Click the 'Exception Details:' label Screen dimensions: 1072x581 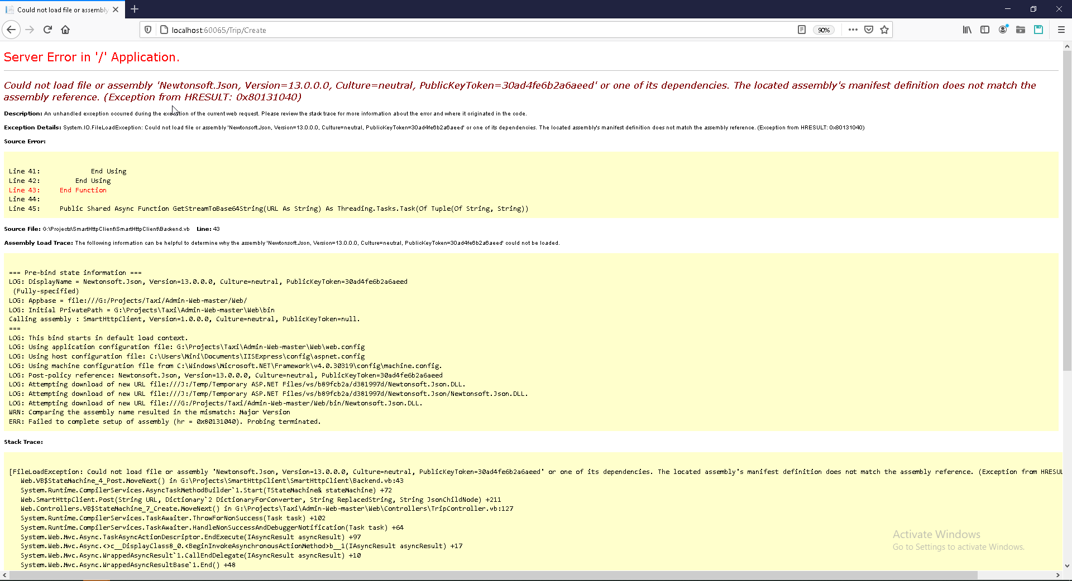point(32,128)
